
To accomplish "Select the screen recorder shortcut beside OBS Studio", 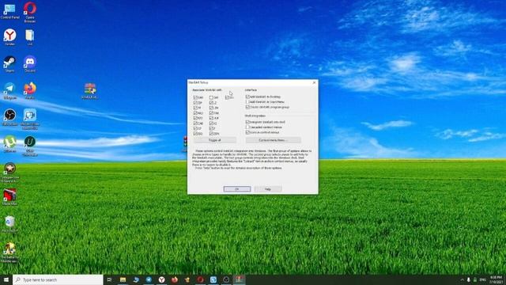I will (x=30, y=120).
